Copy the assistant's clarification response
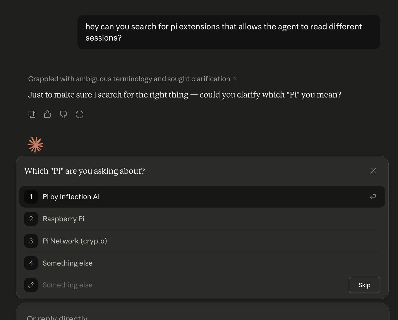The image size is (398, 320). 32,115
